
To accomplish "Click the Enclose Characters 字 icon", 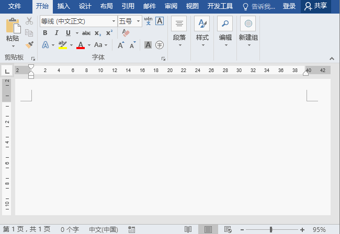I will coord(160,45).
